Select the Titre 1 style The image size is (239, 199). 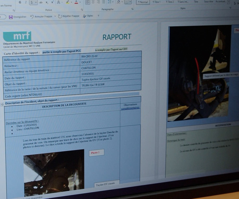click(x=156, y=2)
